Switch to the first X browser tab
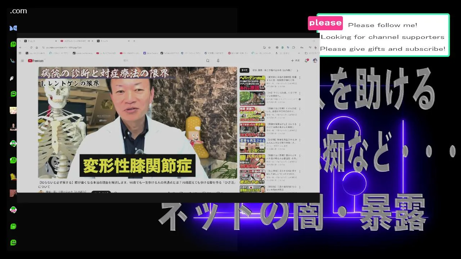Viewport: 461px width, 259px height. click(40, 41)
